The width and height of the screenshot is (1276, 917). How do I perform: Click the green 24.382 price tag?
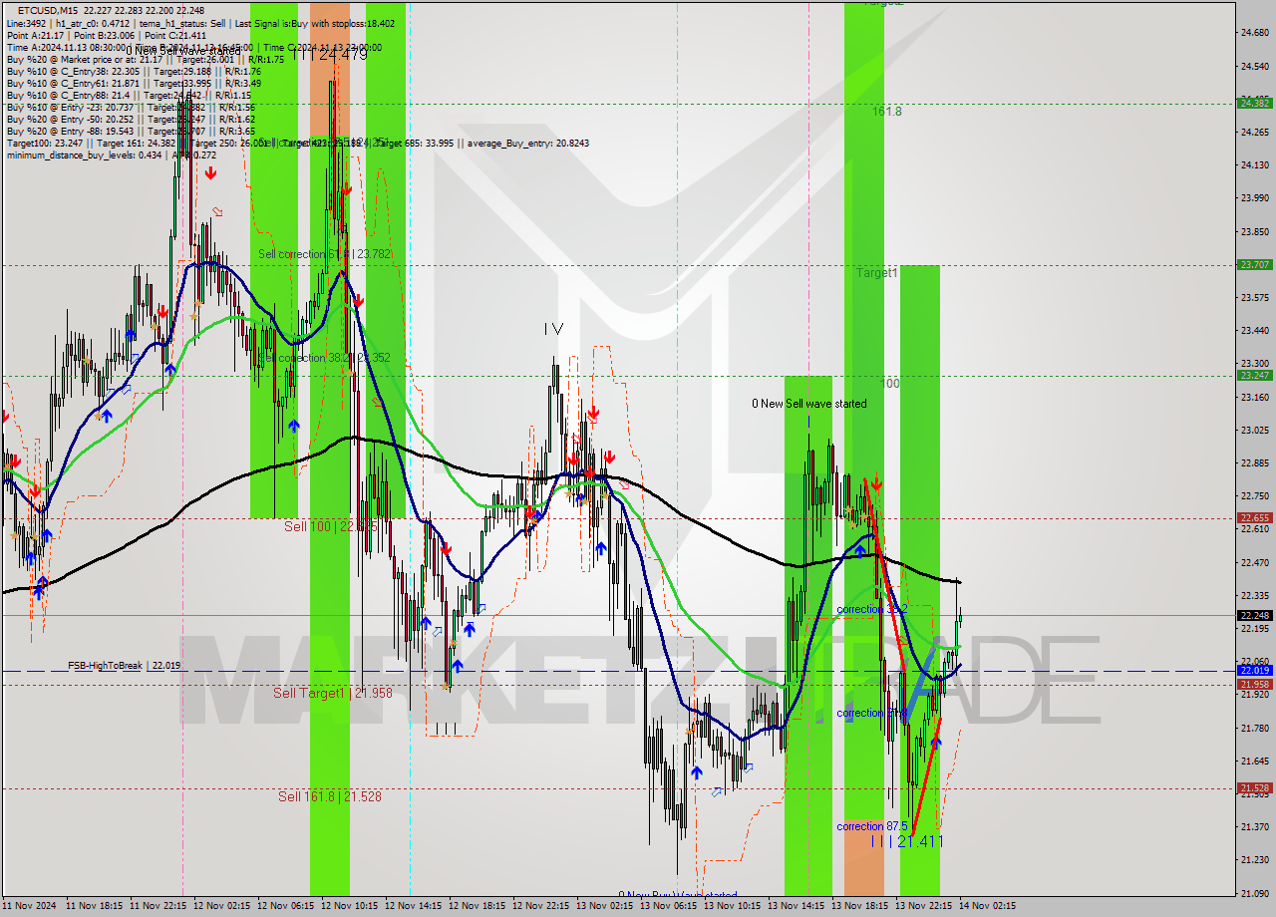[1254, 103]
